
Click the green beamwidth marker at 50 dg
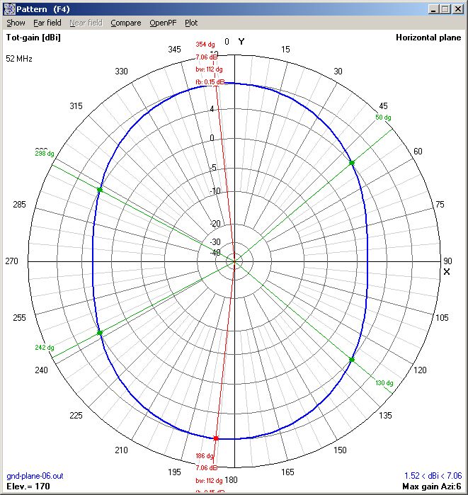coord(352,163)
